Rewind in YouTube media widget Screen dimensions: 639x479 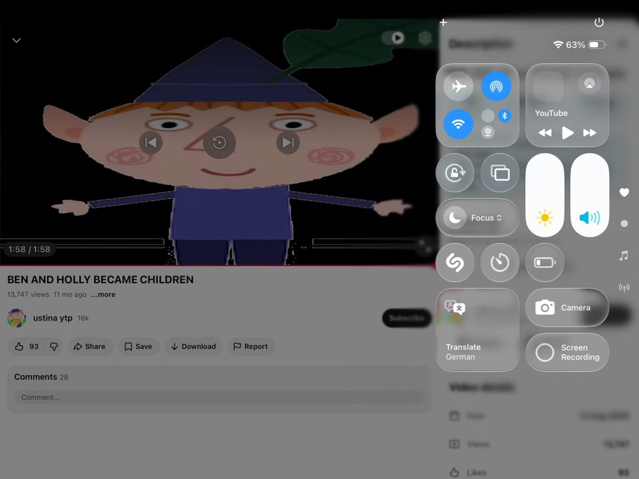tap(545, 133)
